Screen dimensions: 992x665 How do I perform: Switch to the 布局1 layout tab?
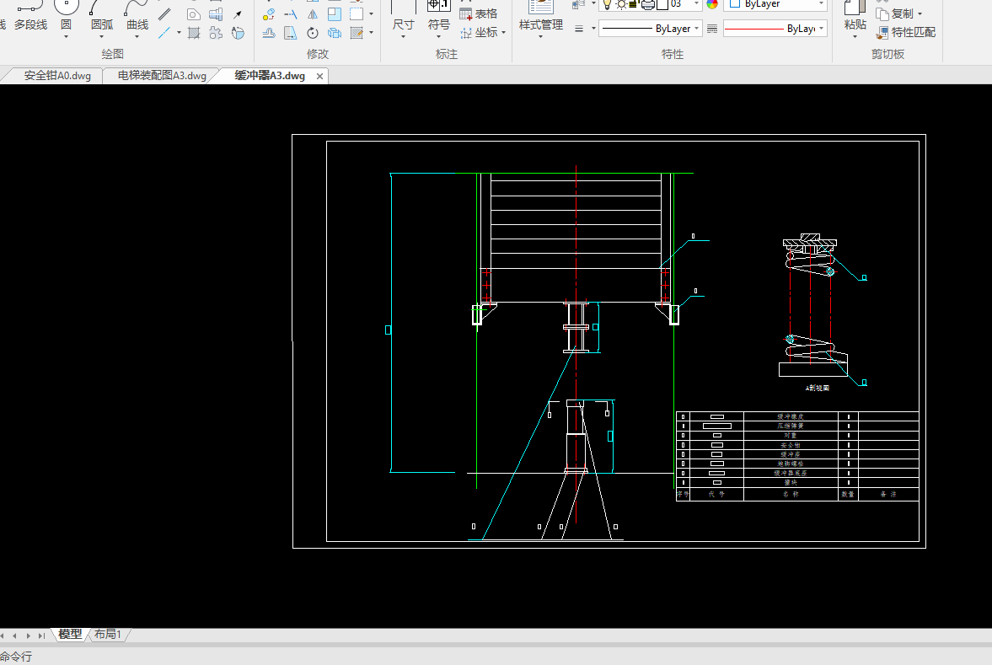(108, 635)
